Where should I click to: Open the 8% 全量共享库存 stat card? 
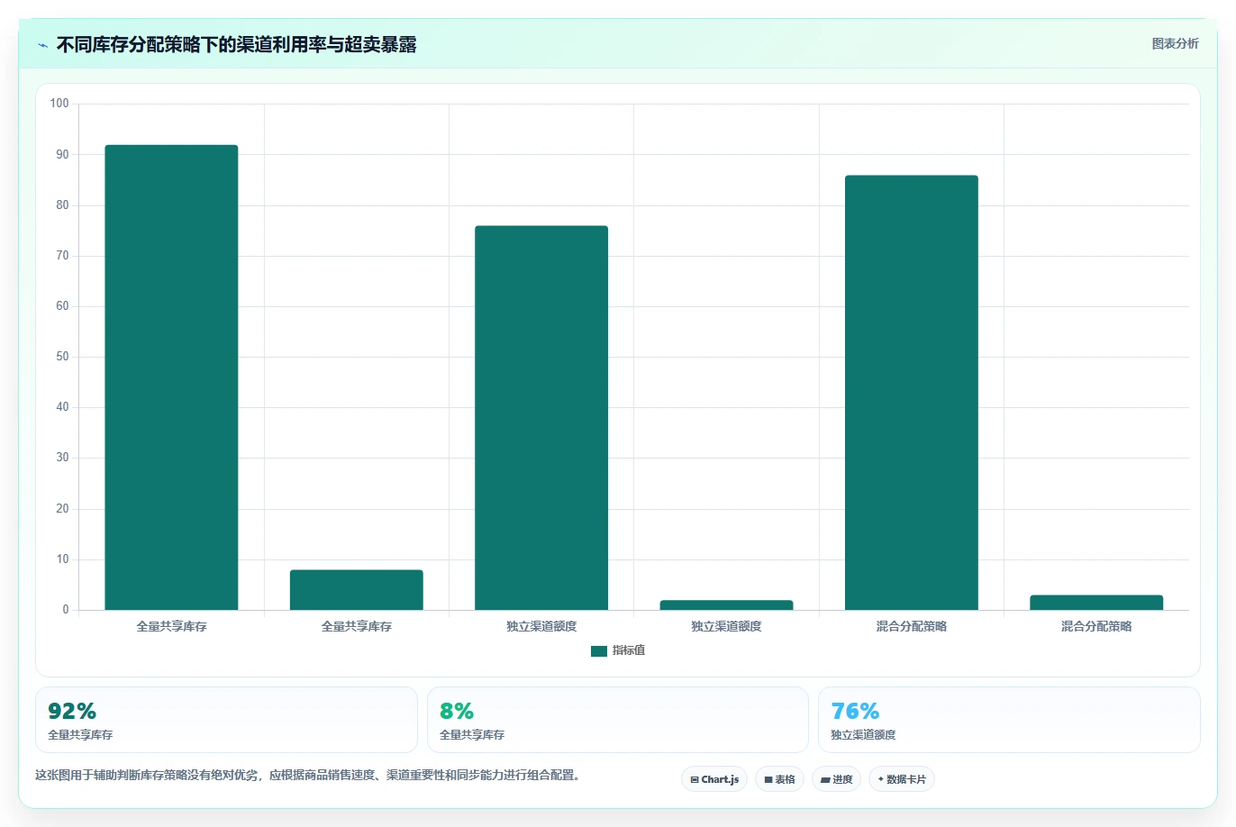point(618,720)
